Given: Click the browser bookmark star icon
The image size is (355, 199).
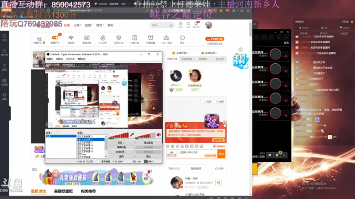Looking at the screenshot, I should [x=48, y=11].
